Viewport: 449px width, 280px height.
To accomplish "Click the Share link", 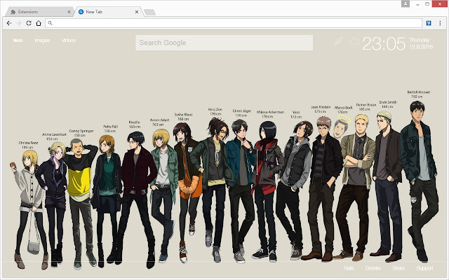I will [398, 268].
